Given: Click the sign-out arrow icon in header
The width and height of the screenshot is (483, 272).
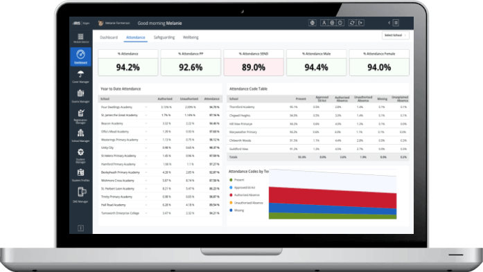Looking at the screenshot, I should (x=360, y=23).
